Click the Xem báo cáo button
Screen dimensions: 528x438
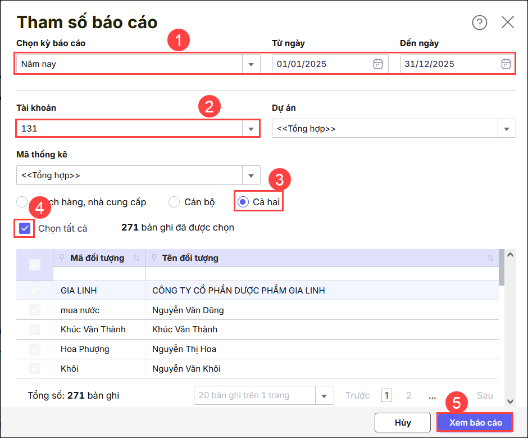point(475,422)
